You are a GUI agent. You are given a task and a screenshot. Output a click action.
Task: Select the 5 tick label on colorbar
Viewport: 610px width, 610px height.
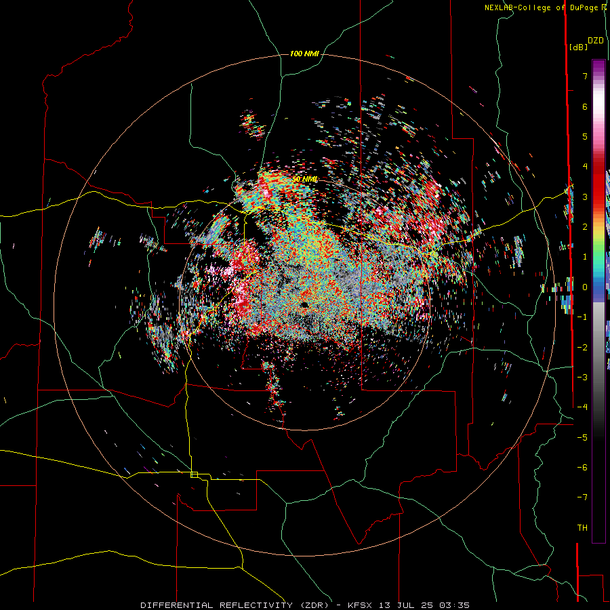(585, 136)
